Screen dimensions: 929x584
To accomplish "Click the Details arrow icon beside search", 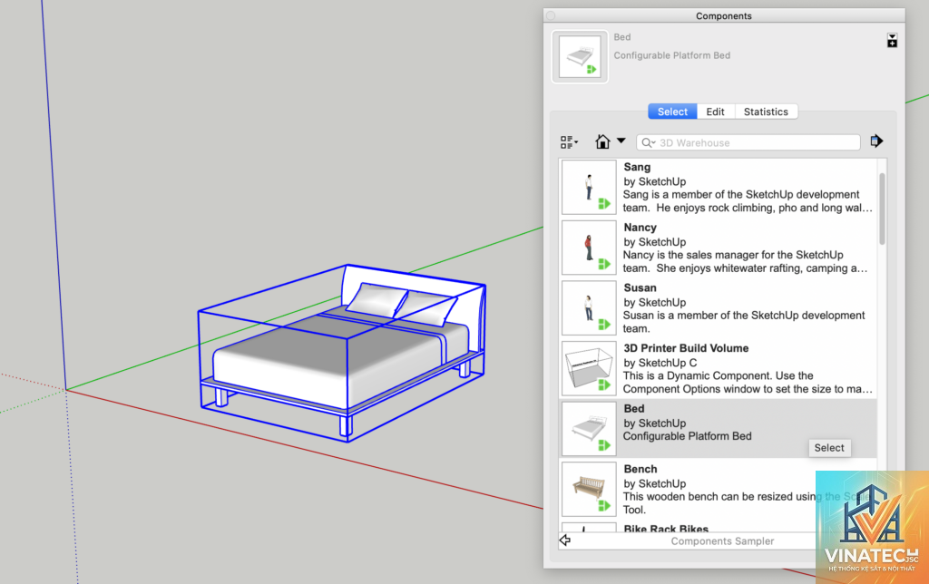I will click(876, 141).
